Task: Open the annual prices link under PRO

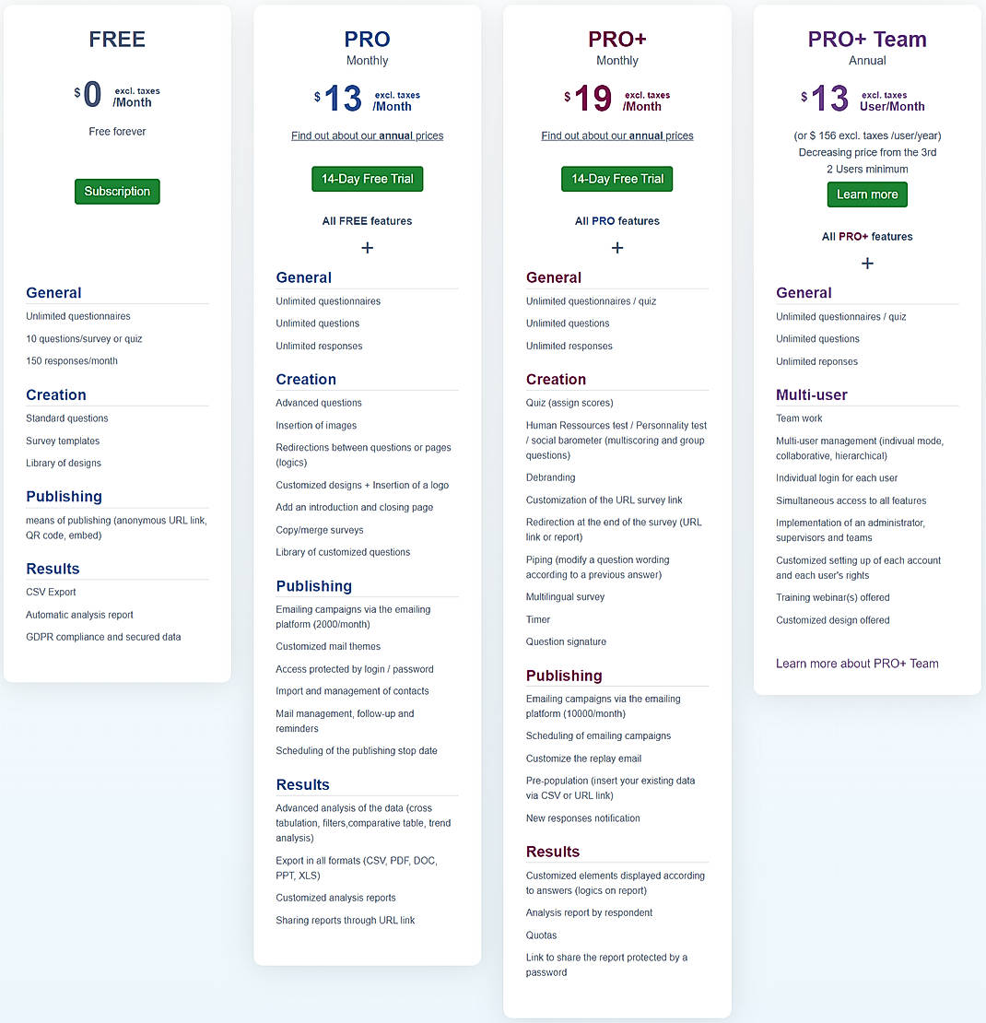Action: click(x=367, y=135)
